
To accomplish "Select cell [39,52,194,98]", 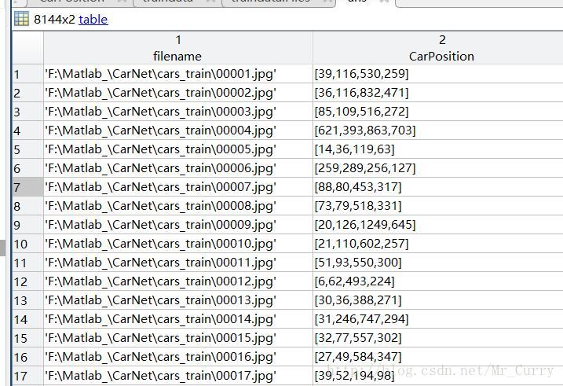I will tap(438, 376).
